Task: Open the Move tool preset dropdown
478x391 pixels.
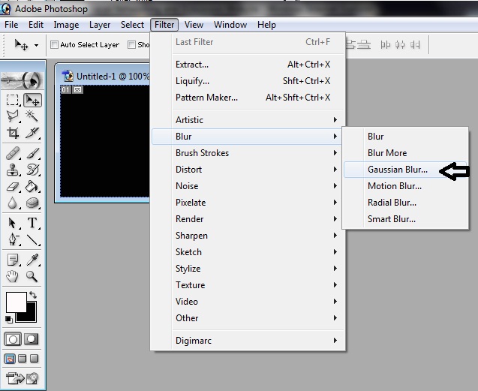Action: click(36, 46)
